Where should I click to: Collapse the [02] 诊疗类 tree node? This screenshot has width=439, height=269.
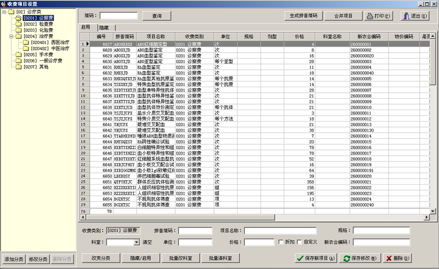4,12
